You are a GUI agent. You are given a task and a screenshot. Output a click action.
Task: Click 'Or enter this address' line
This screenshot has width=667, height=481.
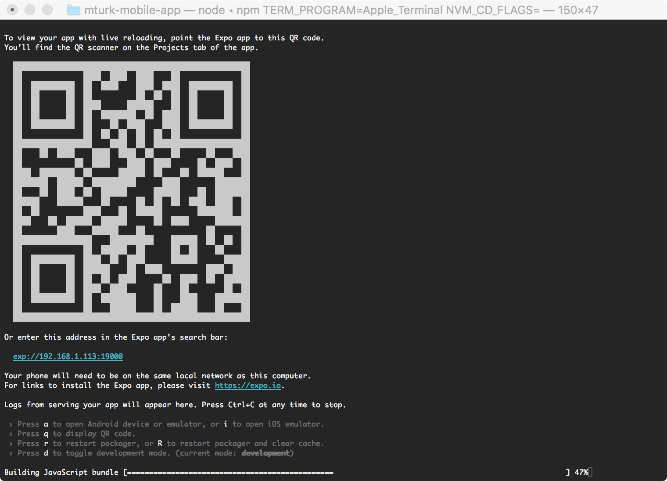[x=116, y=337]
